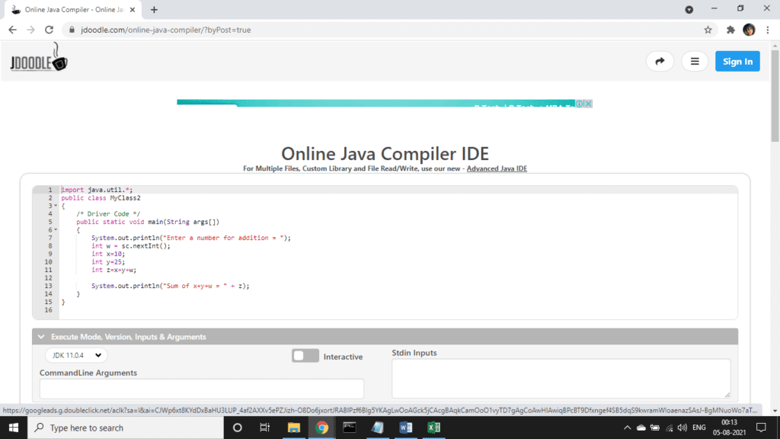Bookmark this page with the star icon

point(708,30)
